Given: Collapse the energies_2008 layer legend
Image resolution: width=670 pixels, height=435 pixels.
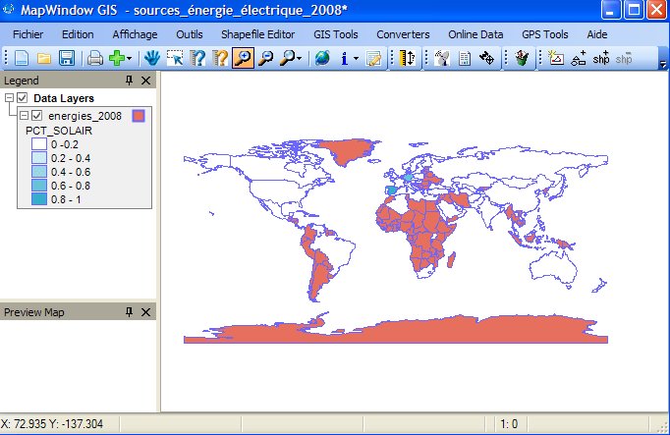Looking at the screenshot, I should coord(24,116).
